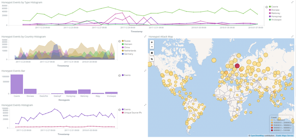The image size is (296, 138).
Task: Toggle the China legend entry
Action: click(x=126, y=47)
